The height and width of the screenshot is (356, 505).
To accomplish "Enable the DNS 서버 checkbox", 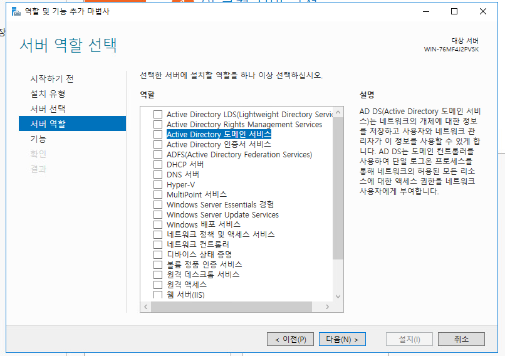I will pyautogui.click(x=158, y=175).
